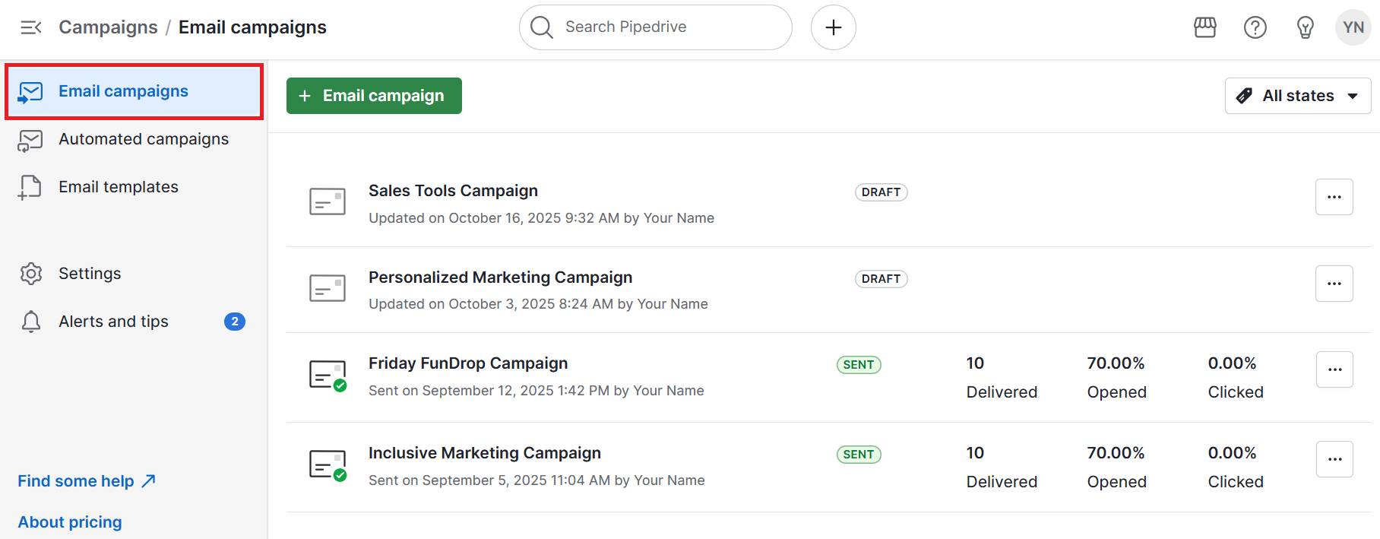Viewport: 1380px width, 539px height.
Task: Click the Alerts and tips bell icon
Action: click(31, 321)
